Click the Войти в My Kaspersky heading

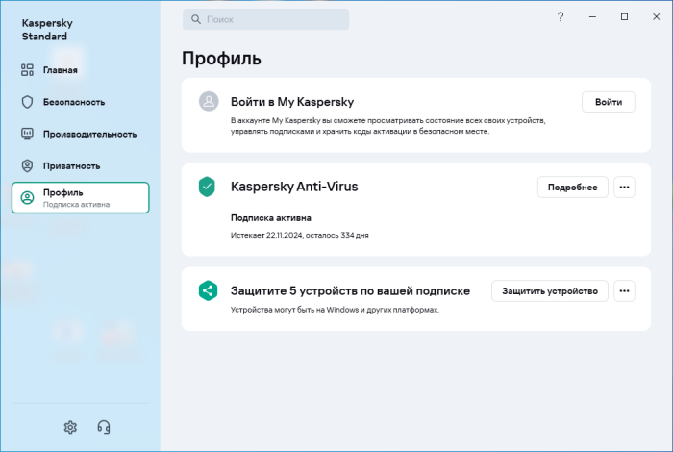[292, 102]
